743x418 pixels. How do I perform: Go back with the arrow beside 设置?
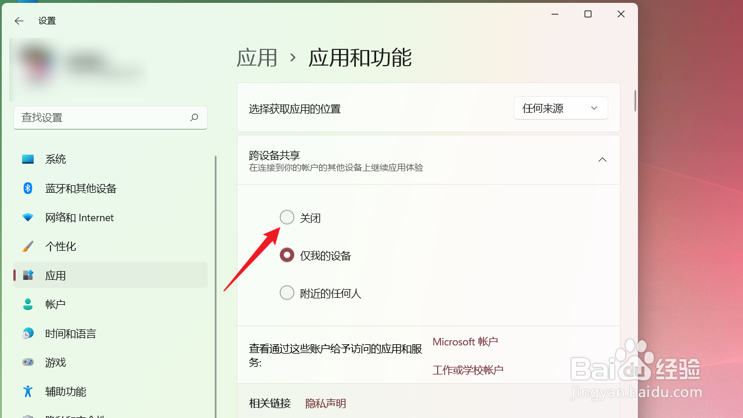point(19,21)
